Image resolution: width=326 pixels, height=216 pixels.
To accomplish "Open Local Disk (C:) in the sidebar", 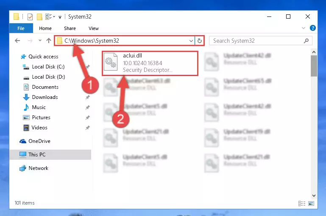I will click(x=48, y=67).
